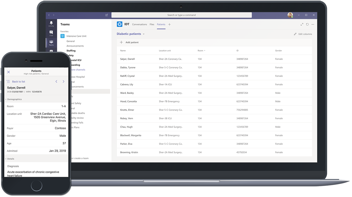Click the back navigation arrow

(x=49, y=15)
